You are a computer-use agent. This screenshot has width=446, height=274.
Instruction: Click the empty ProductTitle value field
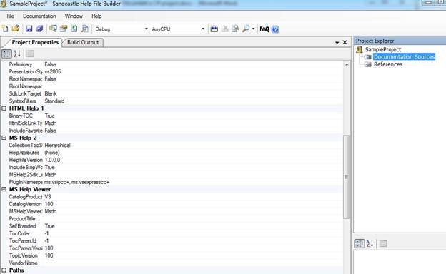[x=194, y=219]
